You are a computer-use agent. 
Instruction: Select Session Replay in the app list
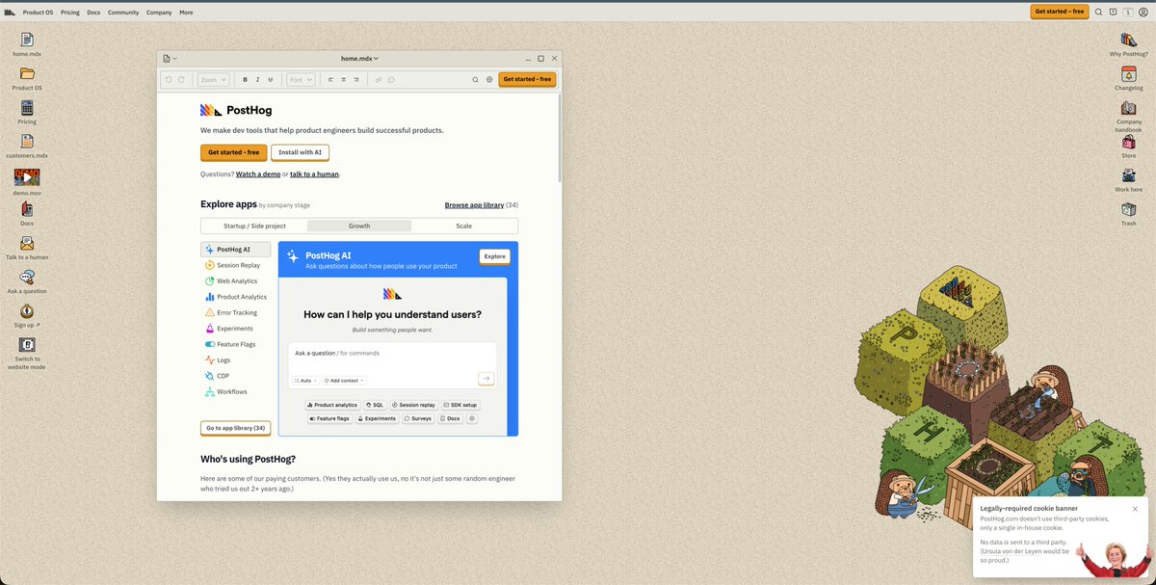coord(236,265)
